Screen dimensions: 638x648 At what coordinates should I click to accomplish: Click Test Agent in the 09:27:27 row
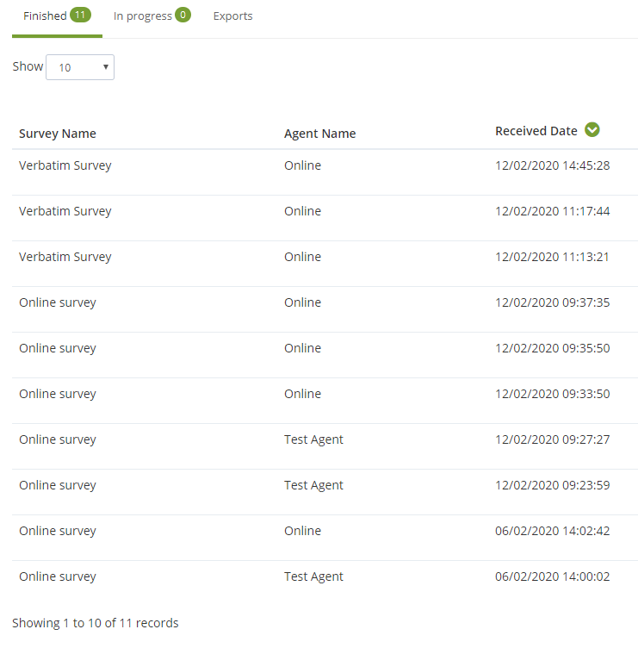click(x=313, y=439)
